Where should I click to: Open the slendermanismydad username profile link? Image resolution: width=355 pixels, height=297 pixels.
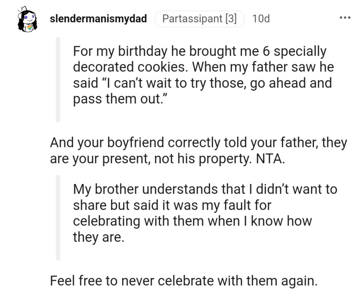point(99,19)
